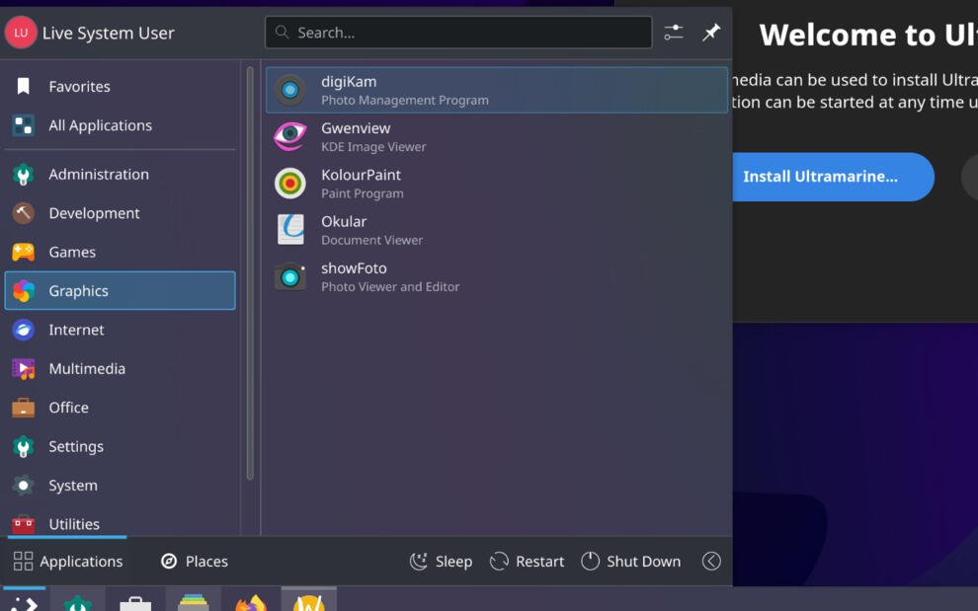Open the Games category
This screenshot has width=978, height=611.
[x=120, y=252]
